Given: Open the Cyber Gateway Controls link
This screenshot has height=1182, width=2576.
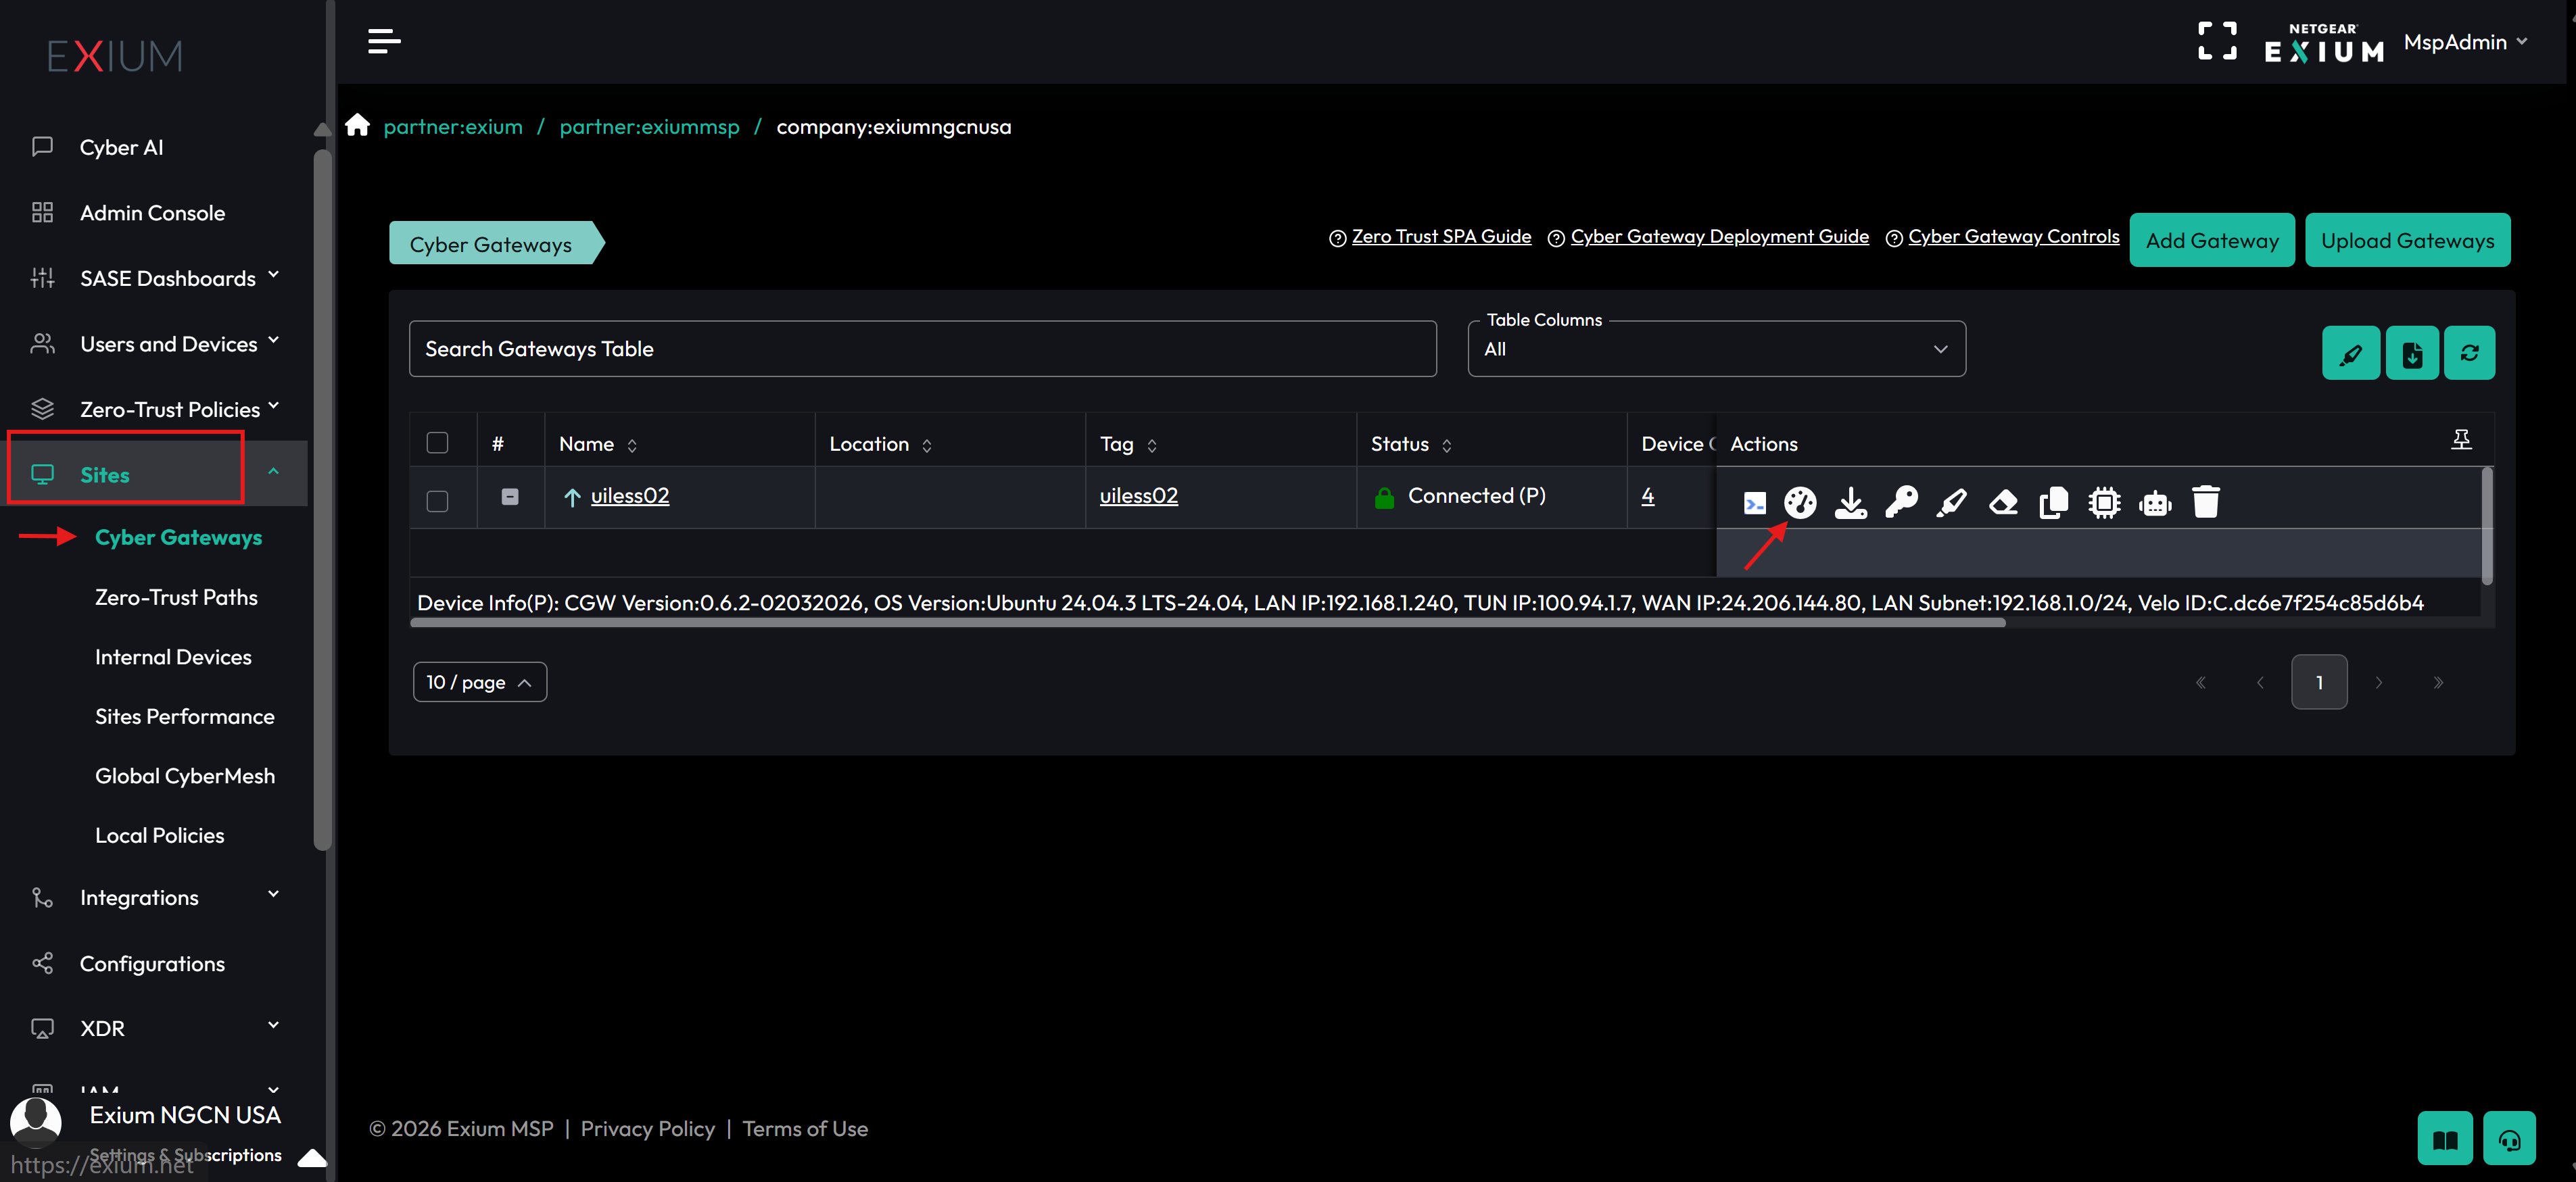Looking at the screenshot, I should coord(2013,237).
